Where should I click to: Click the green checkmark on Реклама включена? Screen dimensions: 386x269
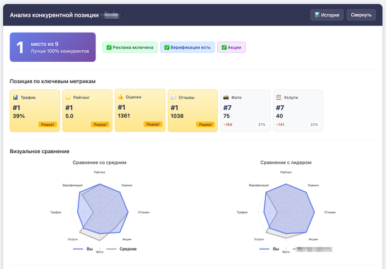[x=109, y=47]
